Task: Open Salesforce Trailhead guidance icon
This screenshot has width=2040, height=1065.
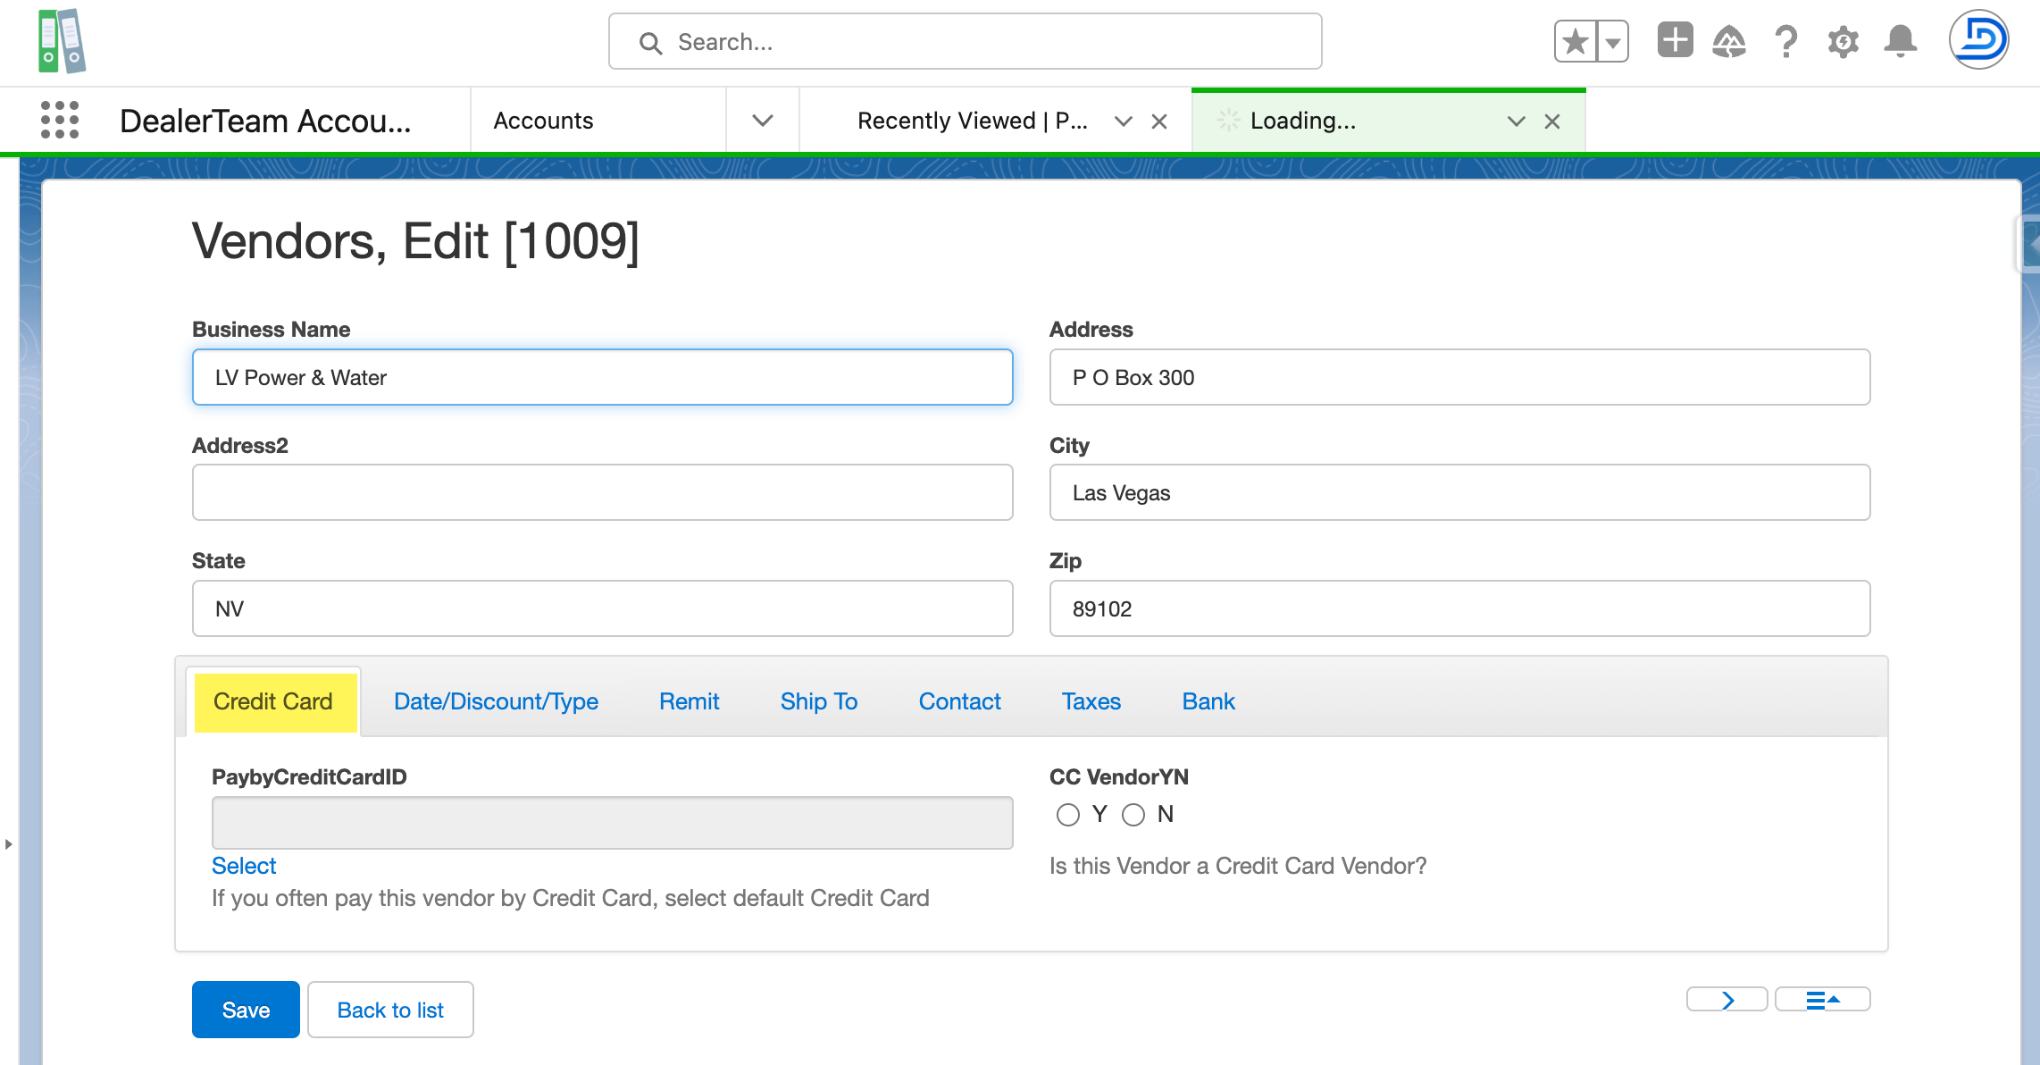Action: (1731, 40)
